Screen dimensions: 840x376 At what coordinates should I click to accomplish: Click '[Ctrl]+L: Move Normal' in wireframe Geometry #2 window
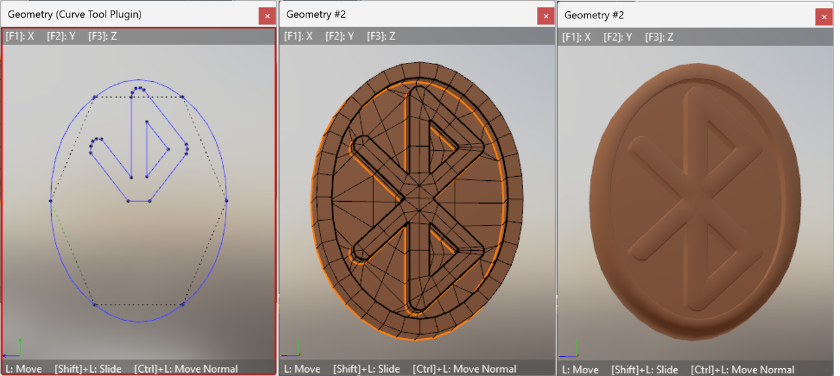click(465, 369)
